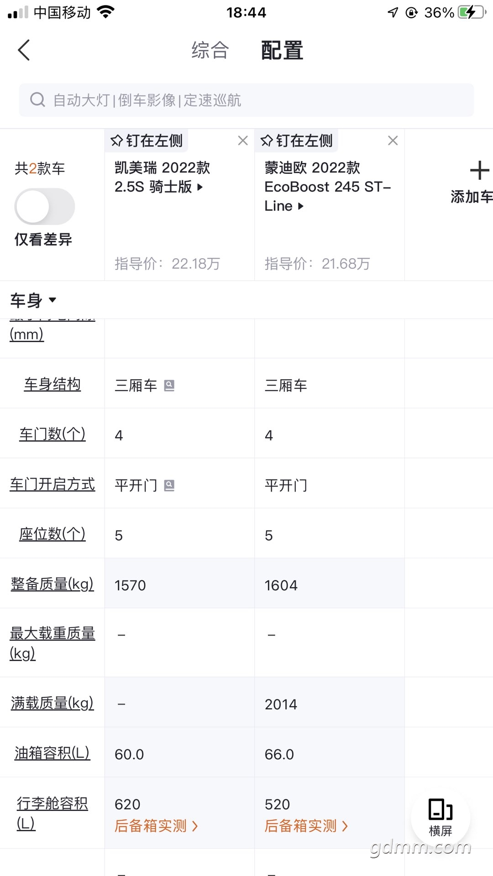Image resolution: width=493 pixels, height=876 pixels.
Task: Pin 凯美瑞 column to the left
Action: point(147,141)
